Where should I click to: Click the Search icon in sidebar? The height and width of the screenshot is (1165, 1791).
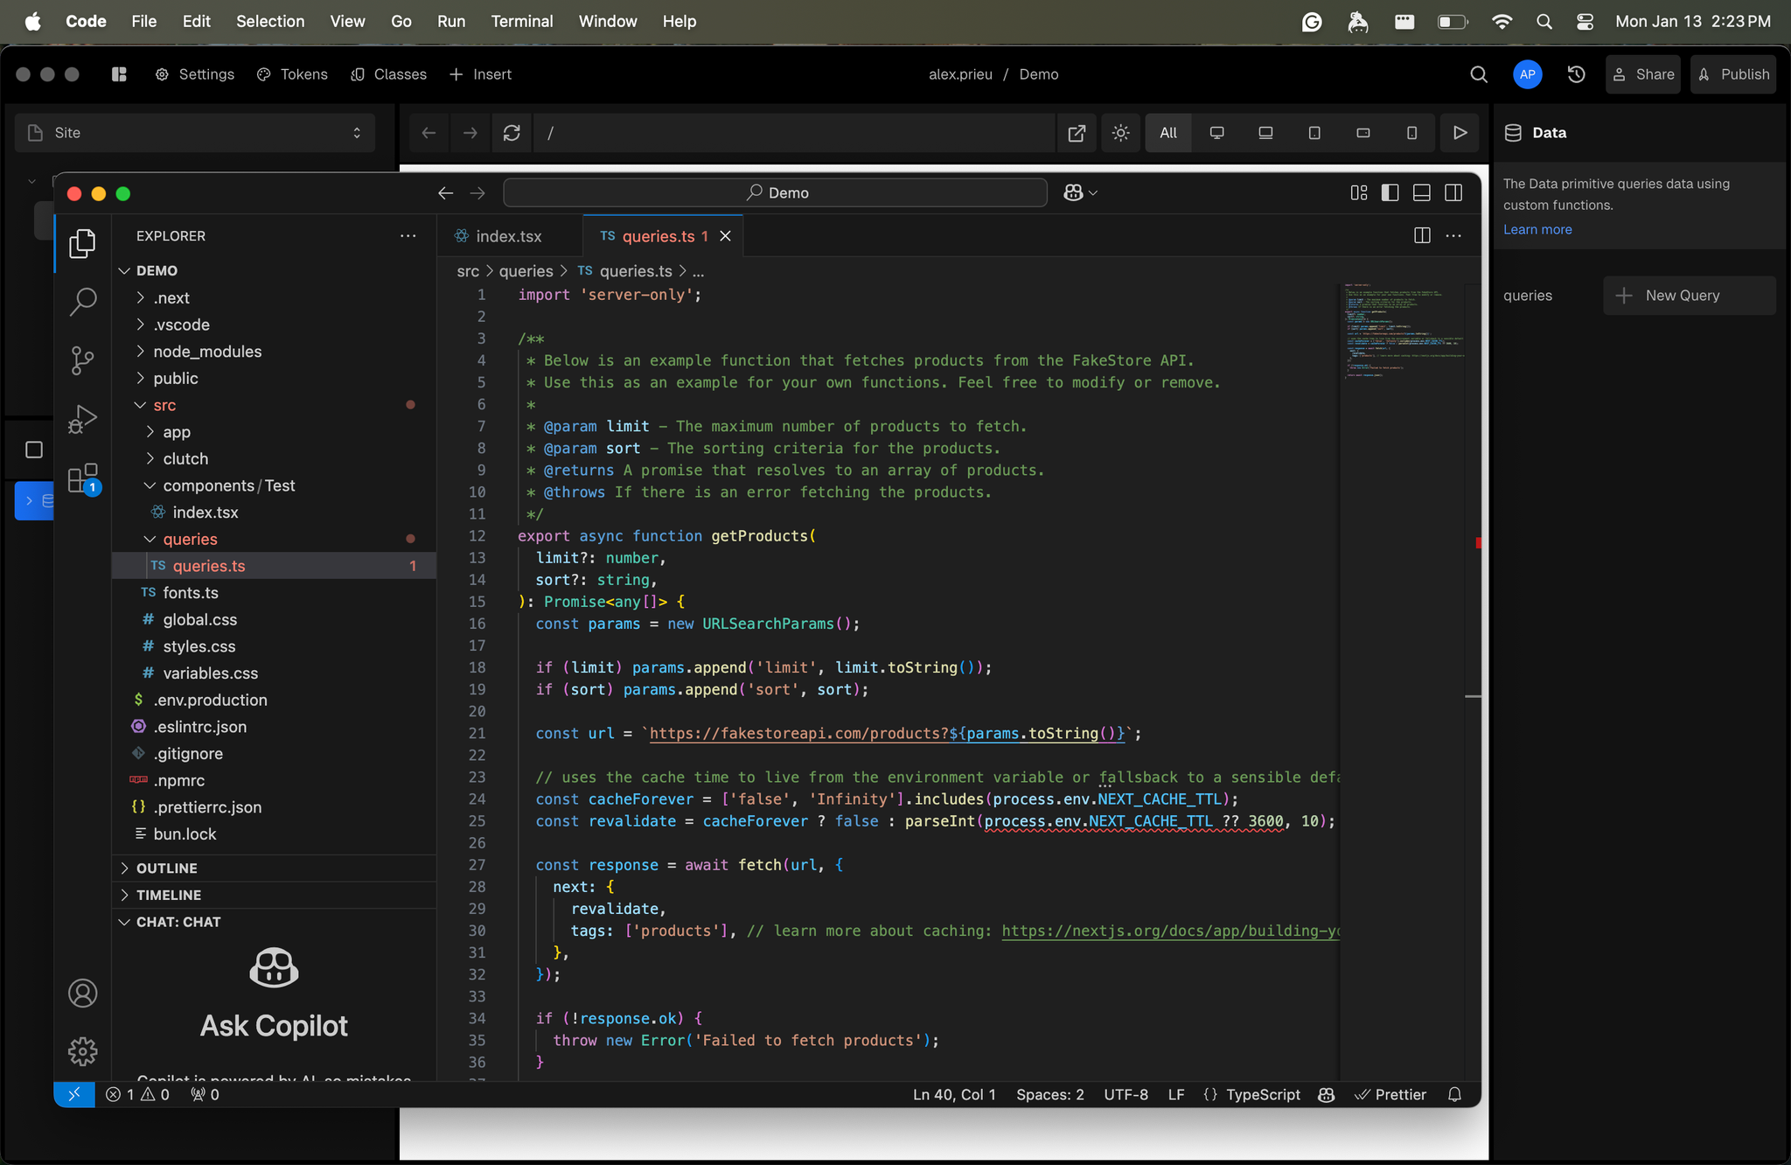click(x=81, y=297)
